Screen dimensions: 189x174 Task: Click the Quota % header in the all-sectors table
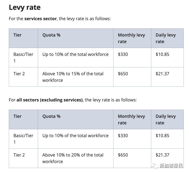(x=51, y=116)
